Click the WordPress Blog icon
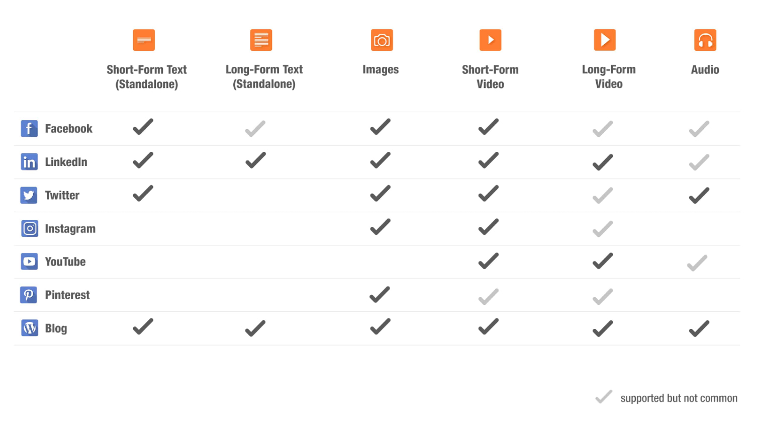Viewport: 757px width, 428px height. click(29, 328)
